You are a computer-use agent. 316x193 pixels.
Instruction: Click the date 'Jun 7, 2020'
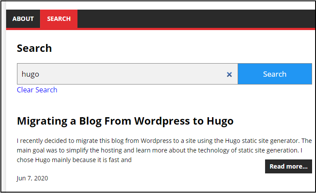33,178
